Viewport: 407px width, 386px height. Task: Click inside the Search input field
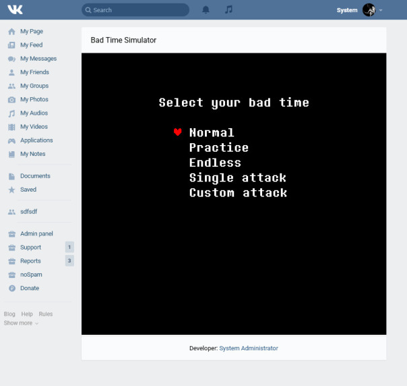(x=135, y=10)
